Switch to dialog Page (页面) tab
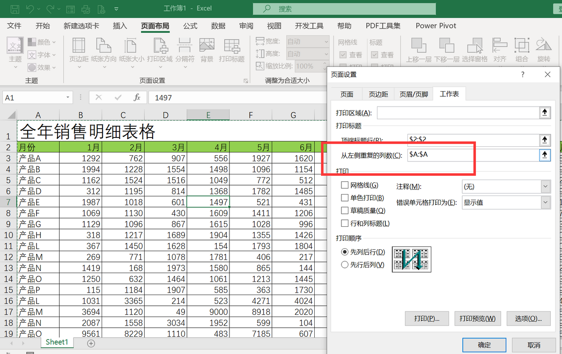 coord(347,94)
